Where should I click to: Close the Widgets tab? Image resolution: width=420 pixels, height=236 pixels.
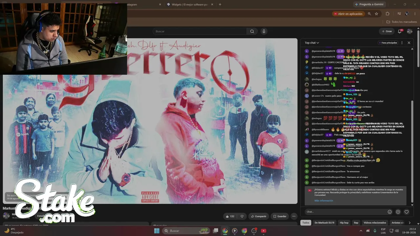tap(212, 5)
